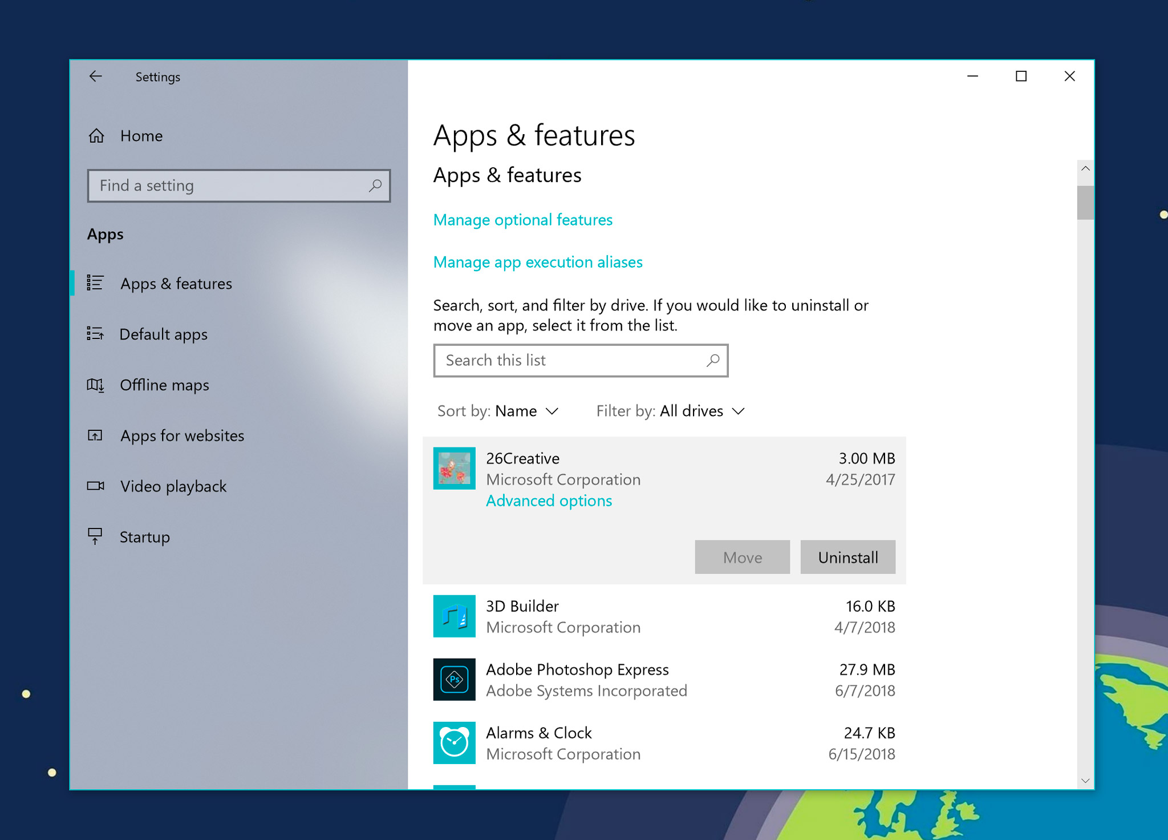1168x840 pixels.
Task: Click Adobe Systems Incorporated publisher text
Action: [x=586, y=690]
